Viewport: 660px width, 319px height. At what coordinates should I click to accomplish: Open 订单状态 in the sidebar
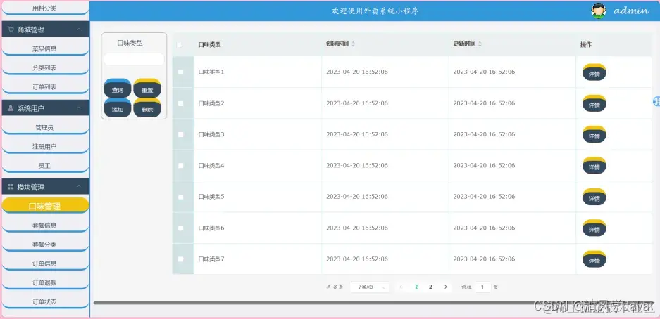45,301
